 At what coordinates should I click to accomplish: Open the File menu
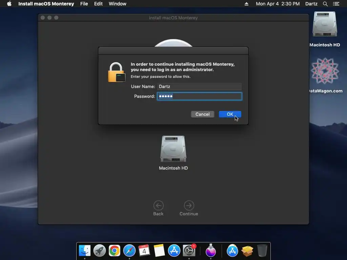[x=84, y=4]
